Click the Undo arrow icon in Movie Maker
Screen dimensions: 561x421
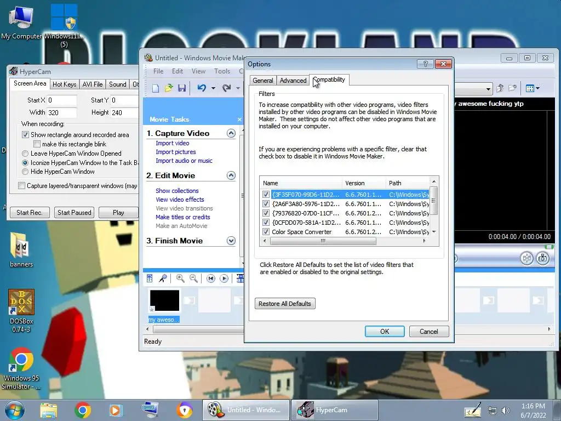point(202,88)
